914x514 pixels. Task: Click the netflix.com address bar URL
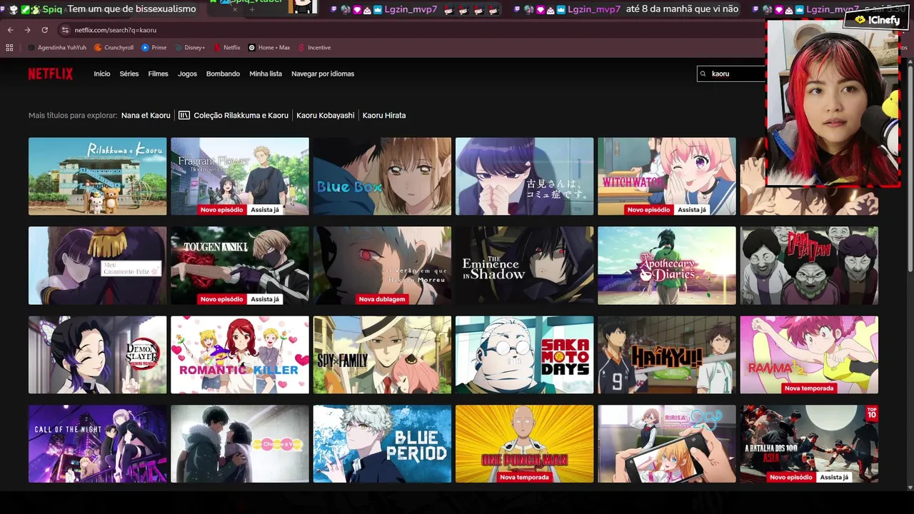[115, 30]
